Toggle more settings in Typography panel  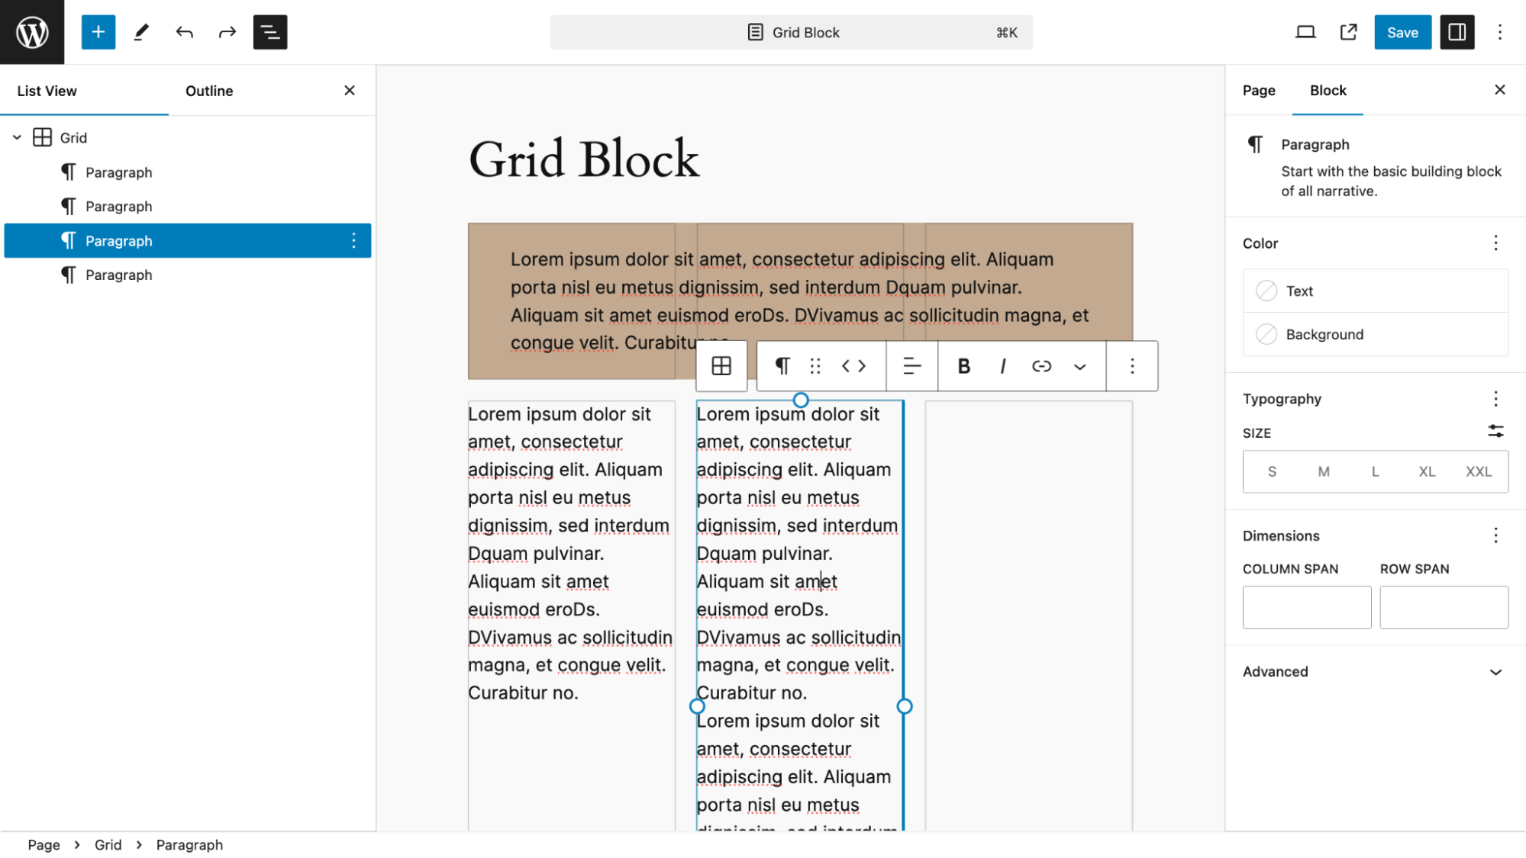pos(1497,398)
